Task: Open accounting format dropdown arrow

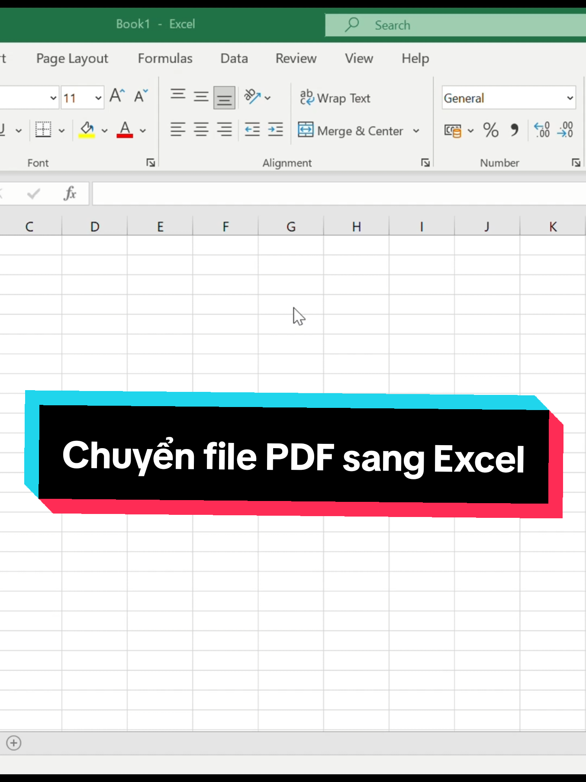Action: pos(470,130)
